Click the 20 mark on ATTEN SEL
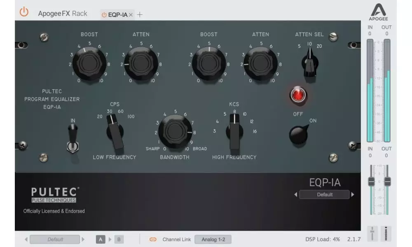This screenshot has height=247, width=412. (x=319, y=46)
